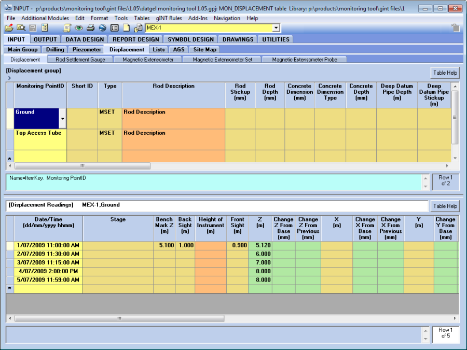
Task: Open the gINT Rules menu
Action: pyautogui.click(x=169, y=18)
